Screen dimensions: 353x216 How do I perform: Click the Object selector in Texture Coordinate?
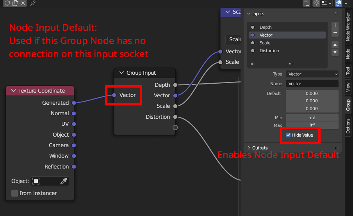[x=50, y=181]
